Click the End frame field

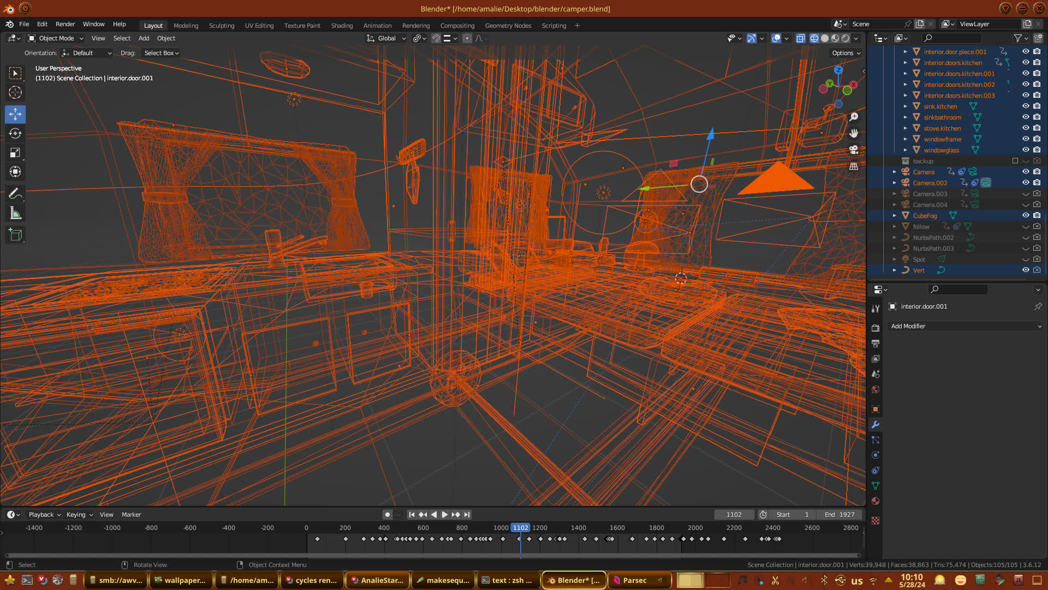coord(839,515)
